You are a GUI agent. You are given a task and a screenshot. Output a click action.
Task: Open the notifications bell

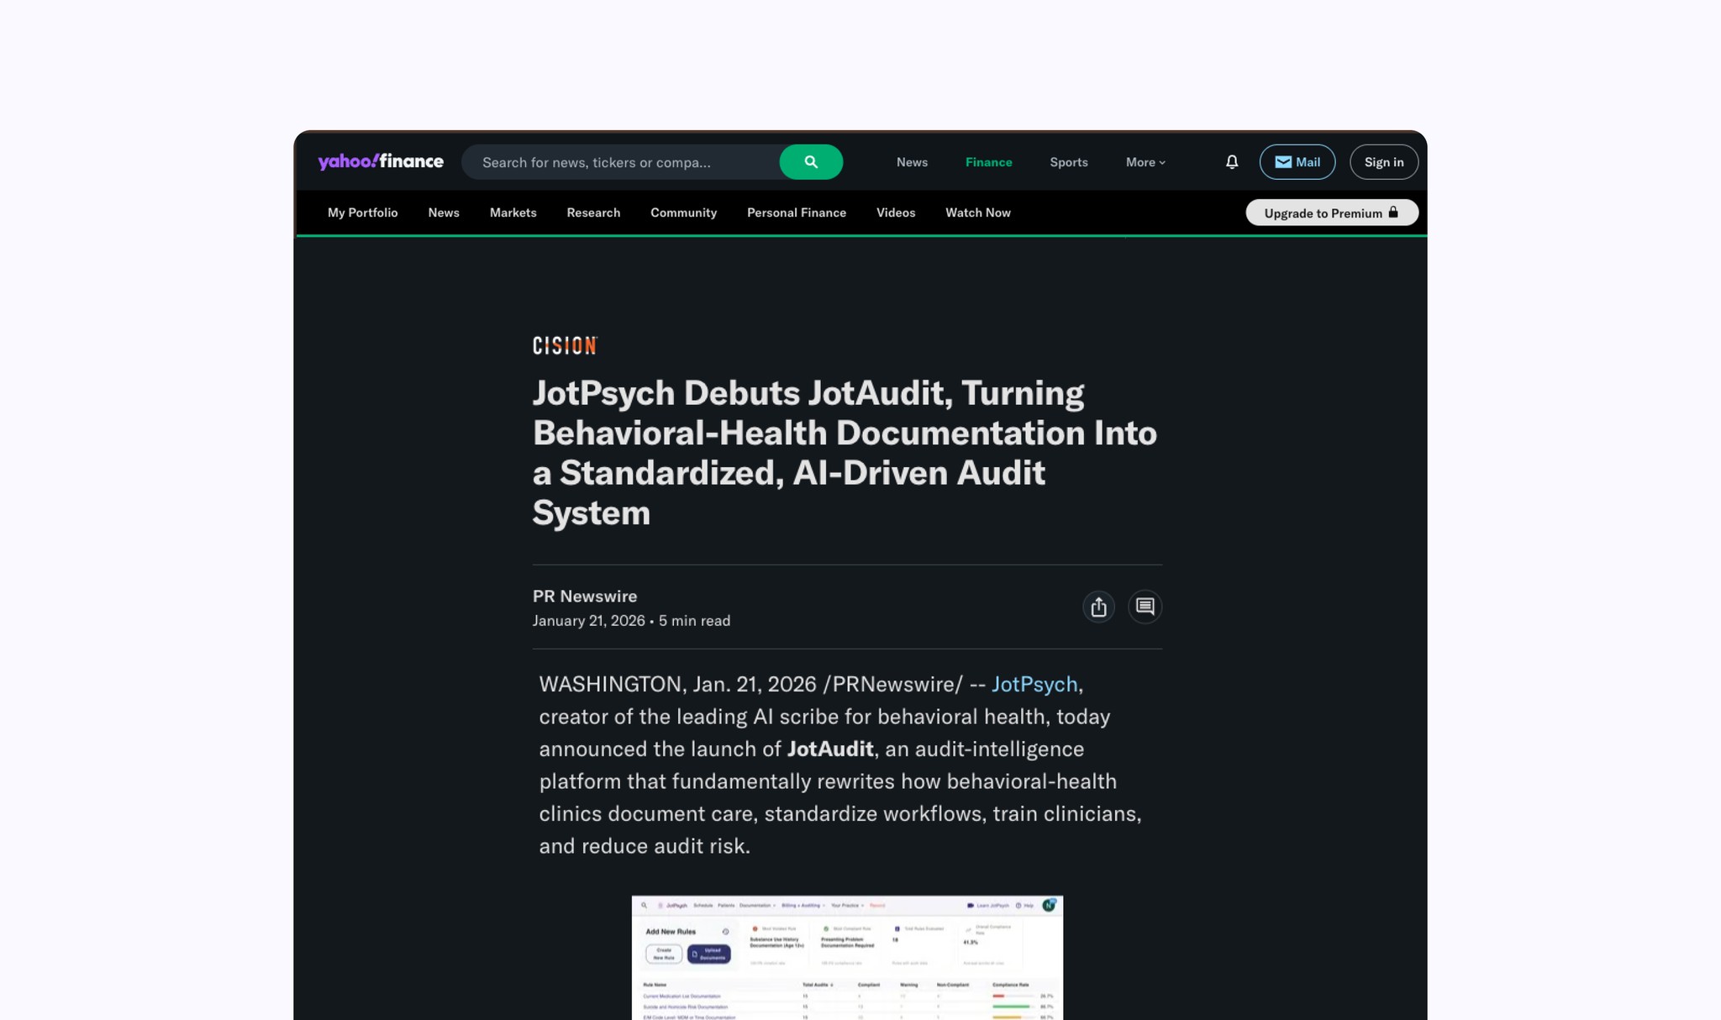pyautogui.click(x=1230, y=161)
